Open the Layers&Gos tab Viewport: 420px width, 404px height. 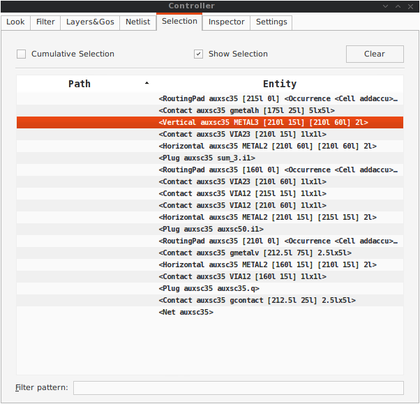point(90,22)
